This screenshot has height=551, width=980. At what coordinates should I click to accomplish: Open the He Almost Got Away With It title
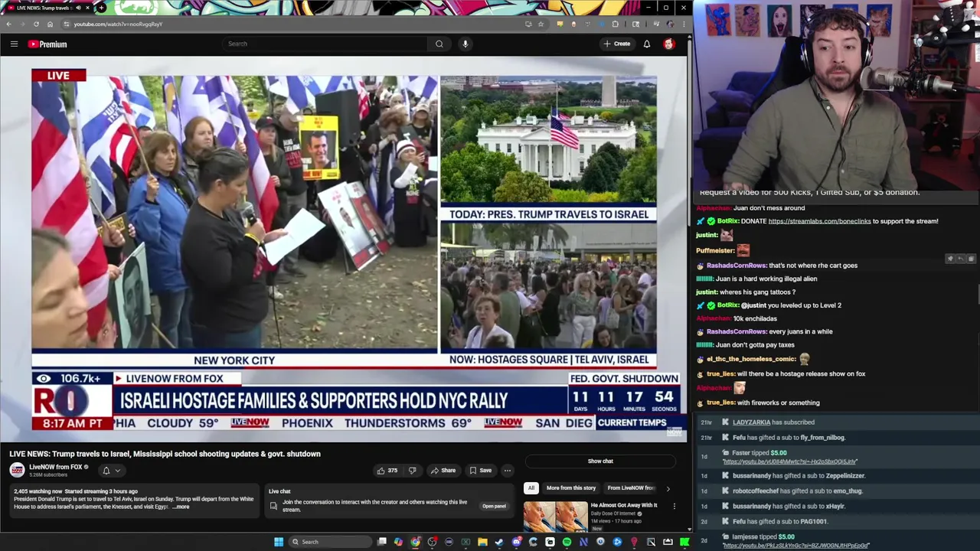point(624,505)
